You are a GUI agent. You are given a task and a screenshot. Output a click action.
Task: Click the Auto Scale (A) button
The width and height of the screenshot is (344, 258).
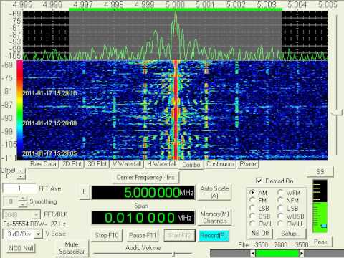[x=214, y=192]
